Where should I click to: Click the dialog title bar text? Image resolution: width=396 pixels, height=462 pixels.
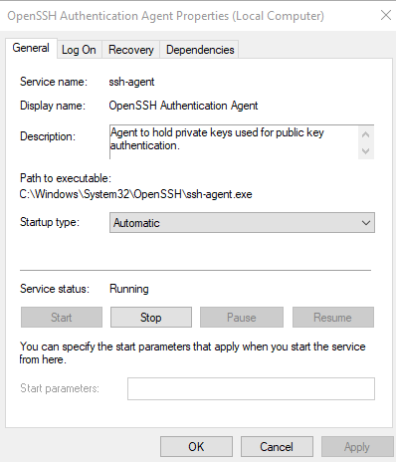pyautogui.click(x=166, y=16)
